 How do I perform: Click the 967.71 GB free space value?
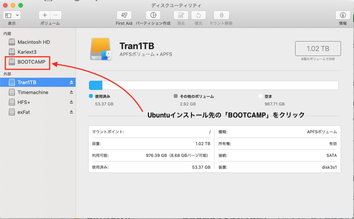[275, 104]
